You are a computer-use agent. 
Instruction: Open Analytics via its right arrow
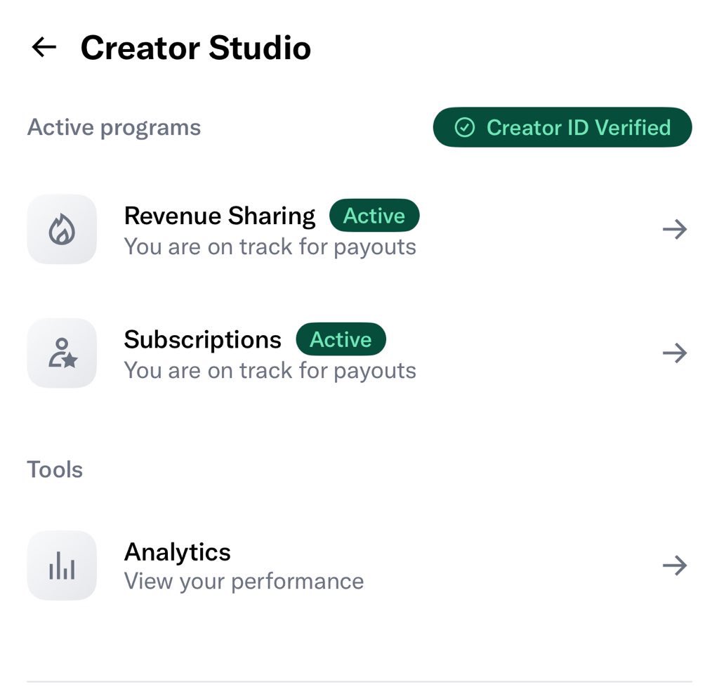pos(675,565)
